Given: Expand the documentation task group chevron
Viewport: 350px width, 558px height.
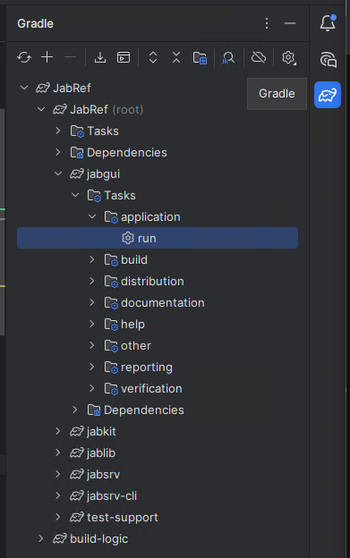Looking at the screenshot, I should coord(92,302).
